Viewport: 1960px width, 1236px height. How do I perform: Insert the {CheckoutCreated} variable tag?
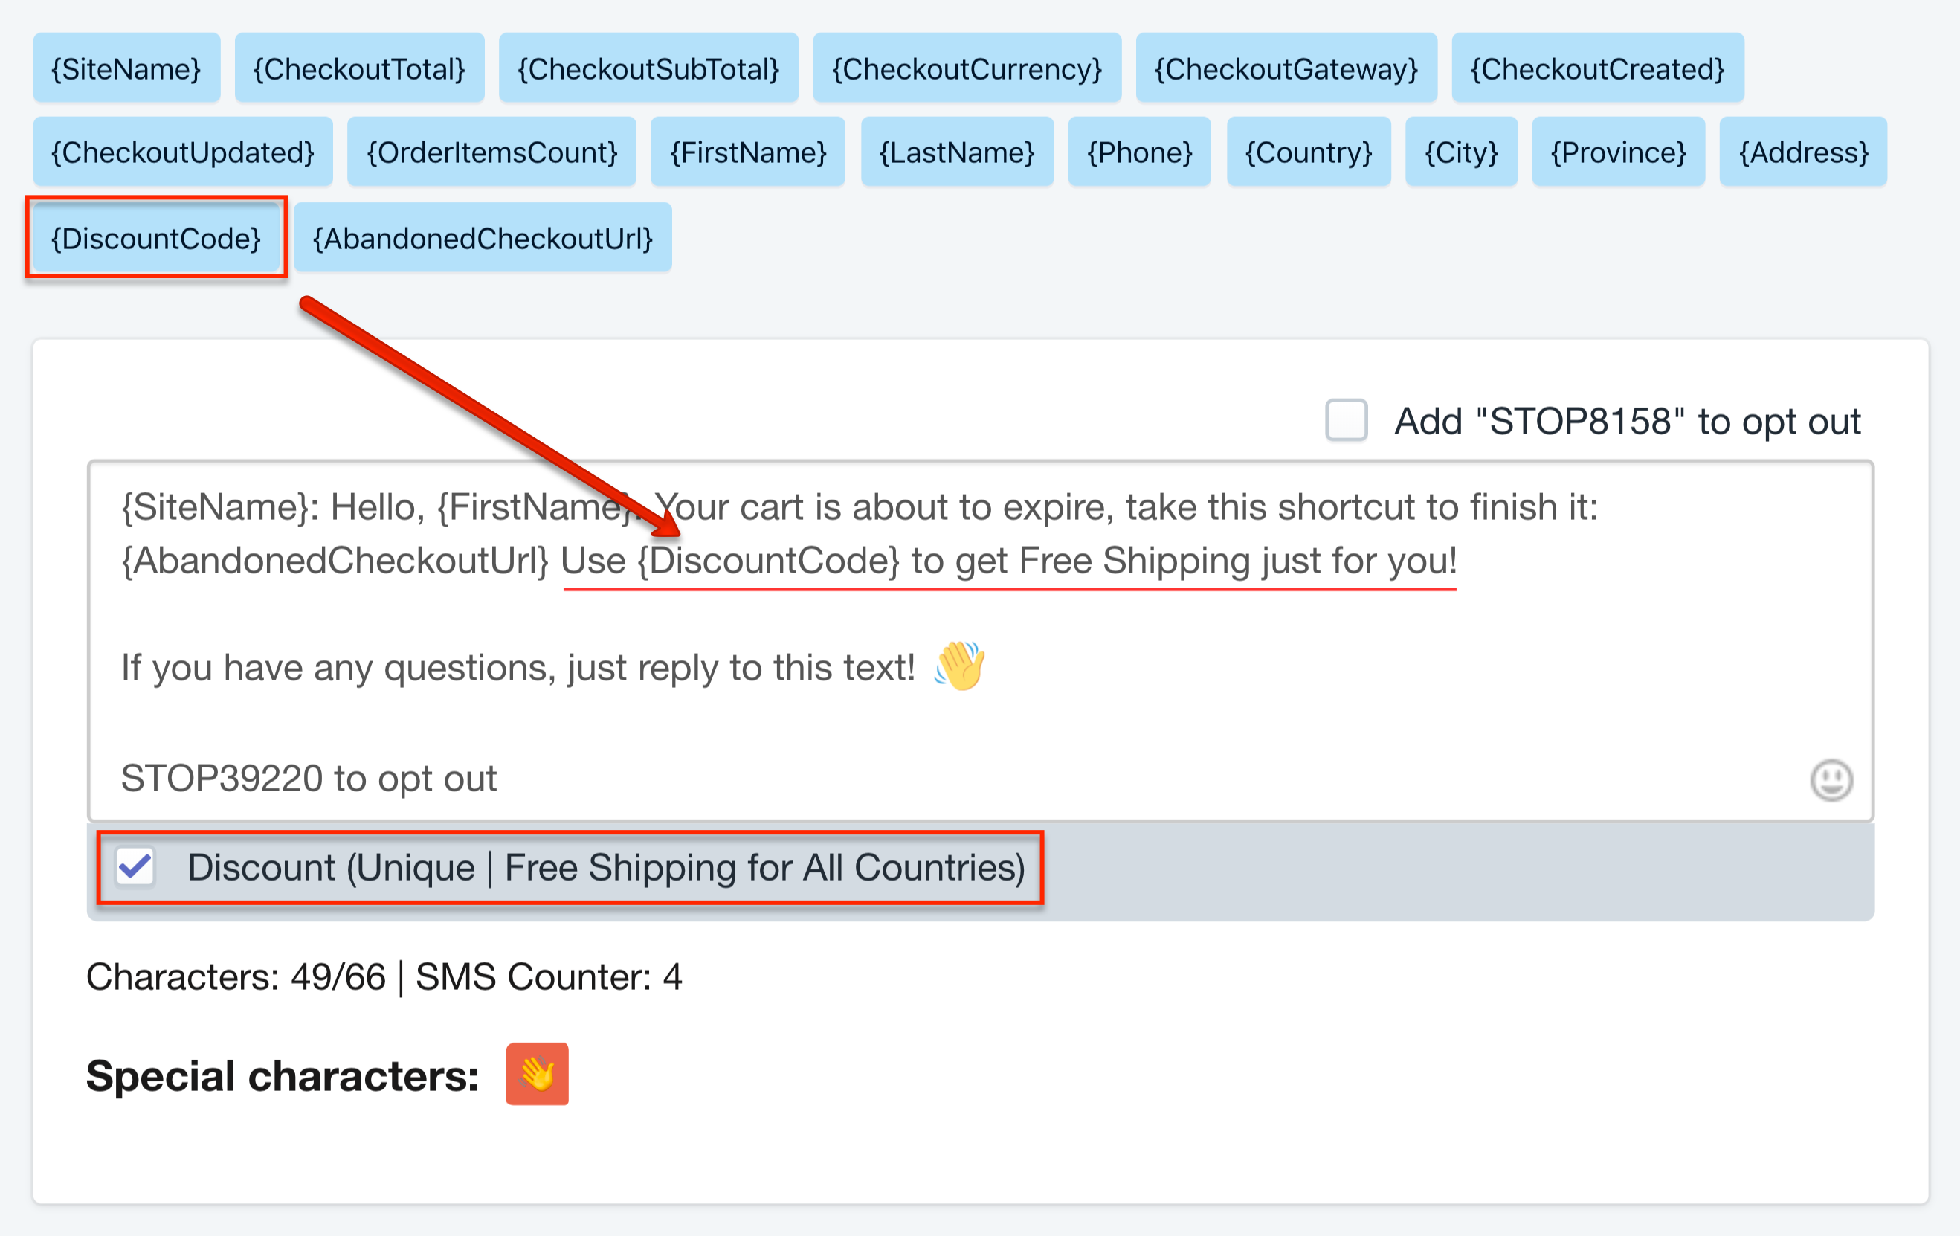click(1597, 68)
